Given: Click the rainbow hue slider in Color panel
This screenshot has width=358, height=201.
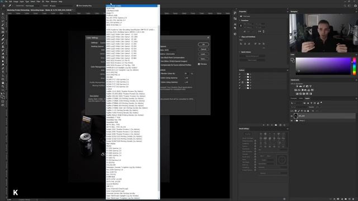Looking at the screenshot, I should pos(354,66).
